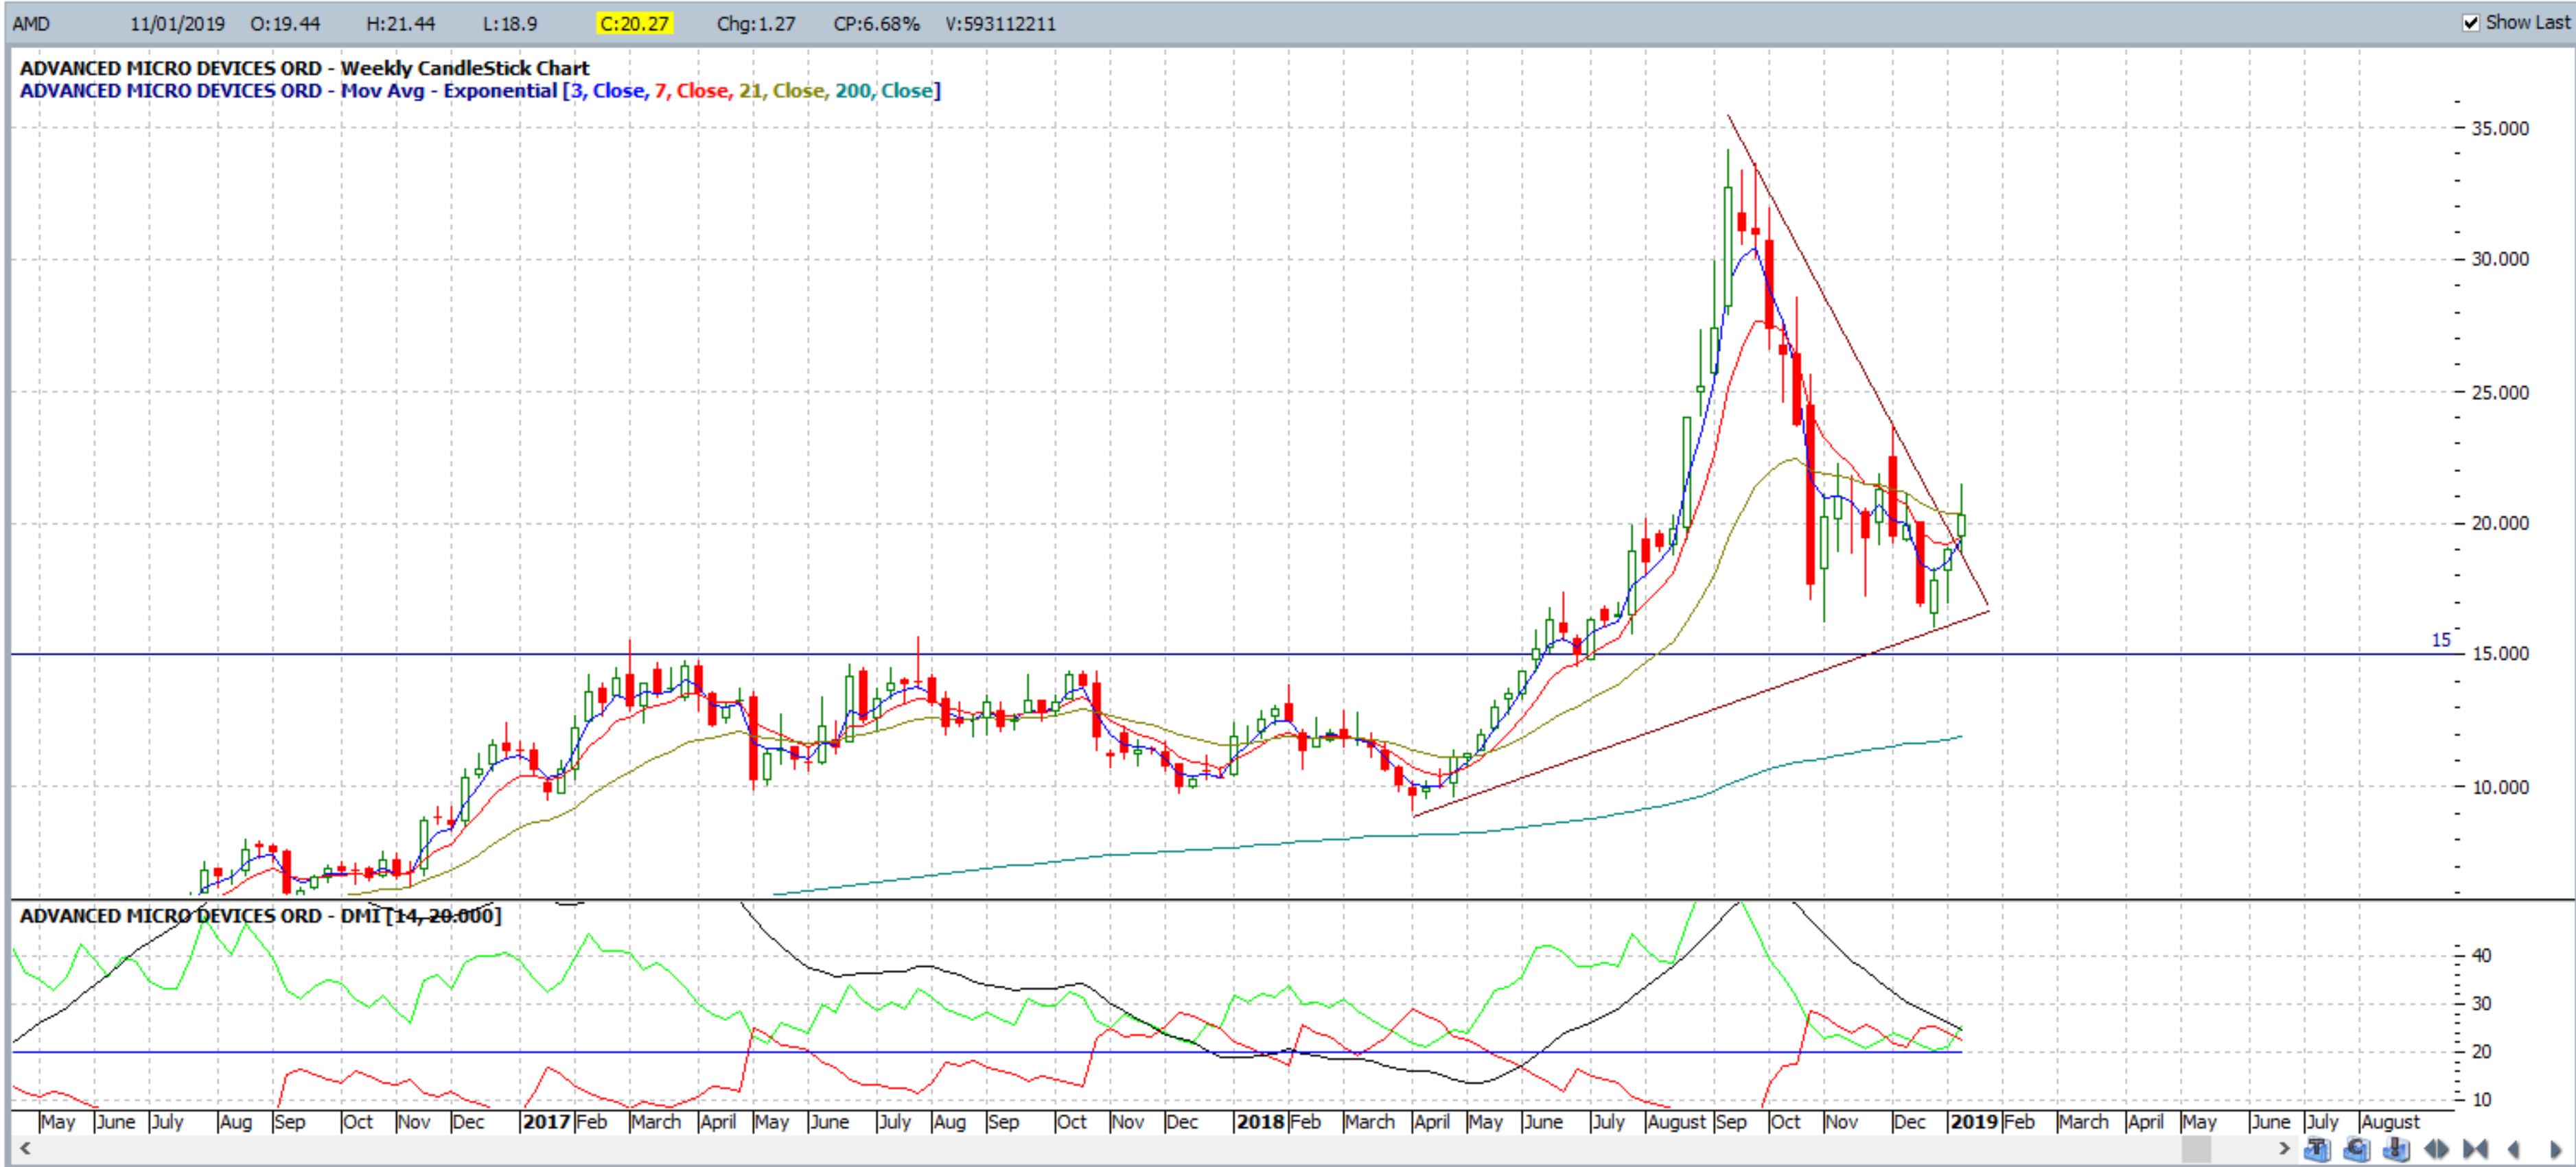Click the 2018 year label on time axis

pos(1260,1122)
